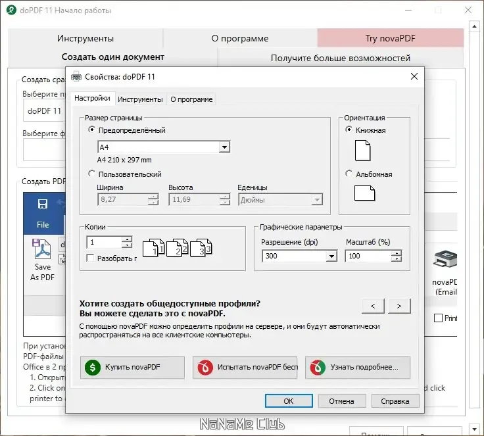
Task: Click the red novaPDF icon on trial button
Action: coord(205,368)
